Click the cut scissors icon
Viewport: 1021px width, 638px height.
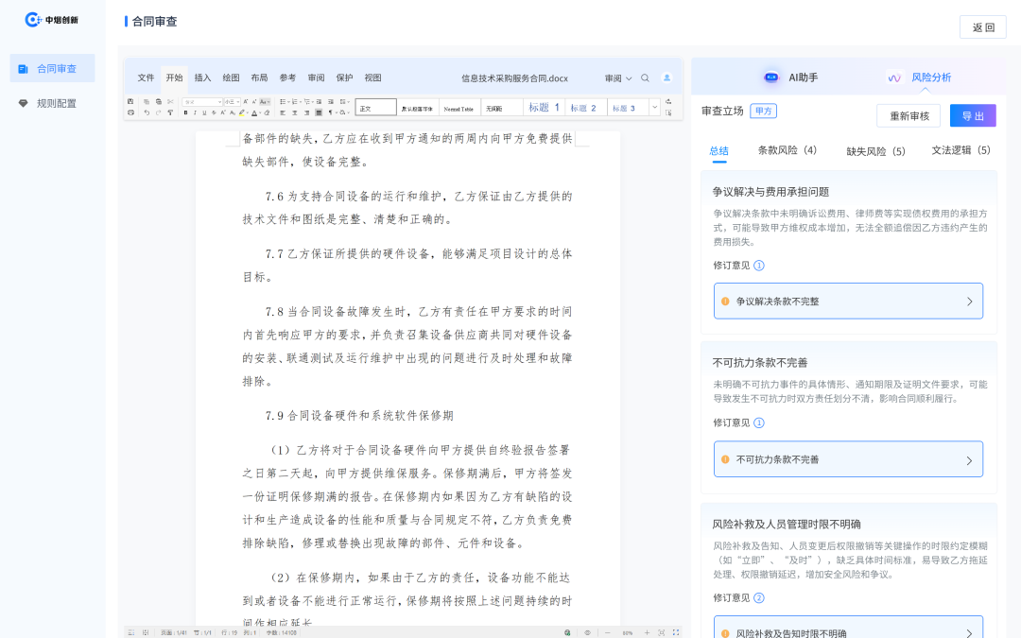(170, 101)
